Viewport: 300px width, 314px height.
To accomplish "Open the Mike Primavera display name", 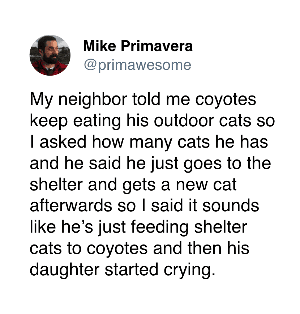I will [x=138, y=46].
